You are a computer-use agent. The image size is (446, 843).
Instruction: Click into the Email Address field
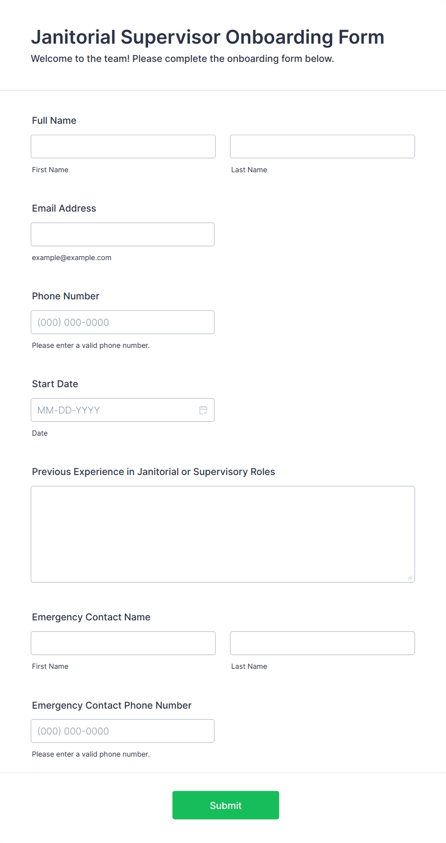click(x=123, y=234)
